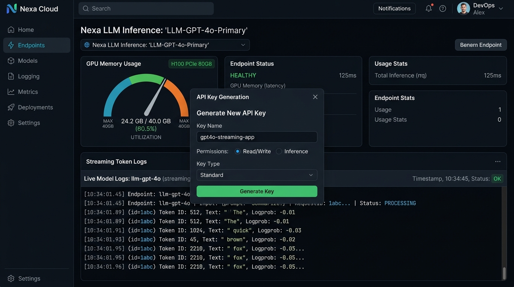Open Settings gear below Deployments
Image resolution: width=514 pixels, height=287 pixels.
[11, 123]
